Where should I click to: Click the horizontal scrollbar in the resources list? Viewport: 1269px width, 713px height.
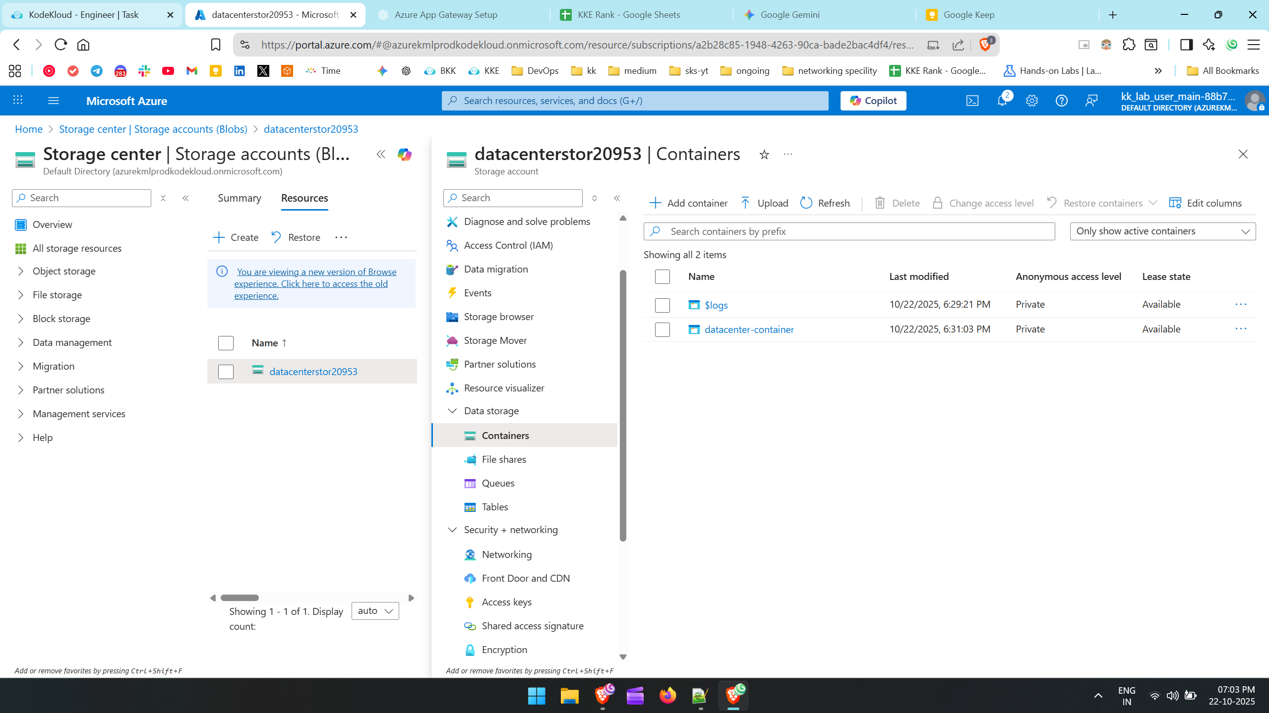pyautogui.click(x=240, y=598)
